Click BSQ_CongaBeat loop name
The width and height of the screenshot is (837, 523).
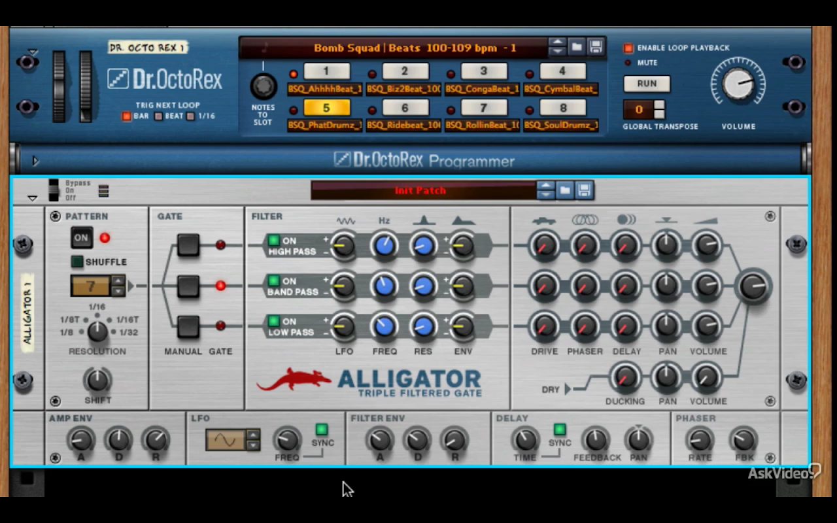pos(482,89)
